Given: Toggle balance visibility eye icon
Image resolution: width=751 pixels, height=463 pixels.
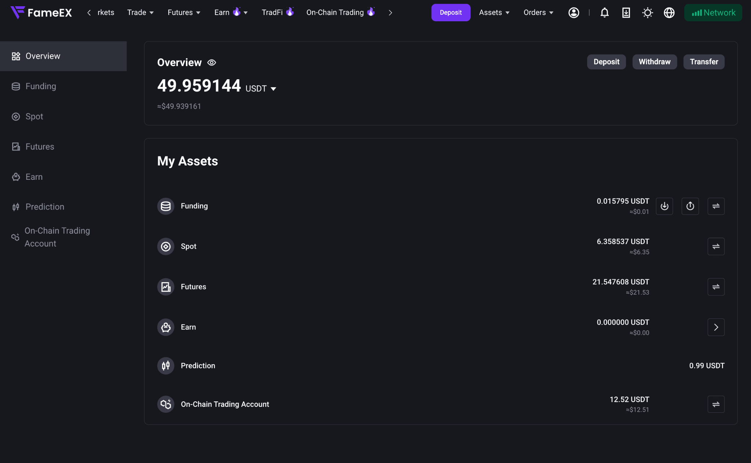Looking at the screenshot, I should click(212, 62).
